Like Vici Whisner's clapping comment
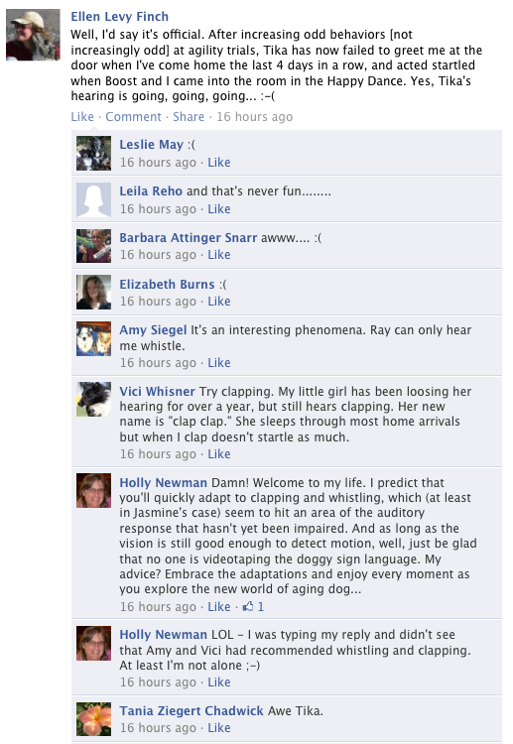Screen dimensions: 513x744 tap(218, 454)
